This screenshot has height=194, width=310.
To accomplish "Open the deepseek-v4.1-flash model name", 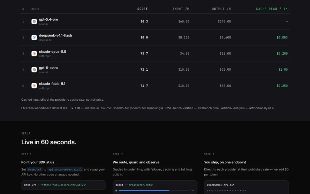I will (55, 35).
